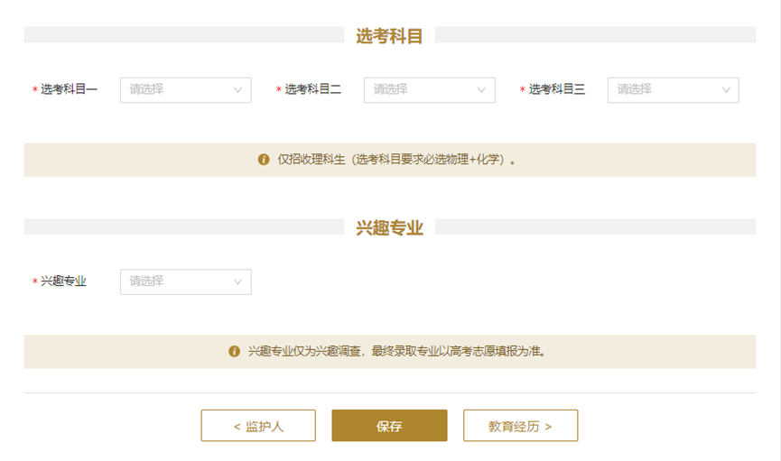Click the 兴趣专业 section heading
781x461 pixels.
389,227
